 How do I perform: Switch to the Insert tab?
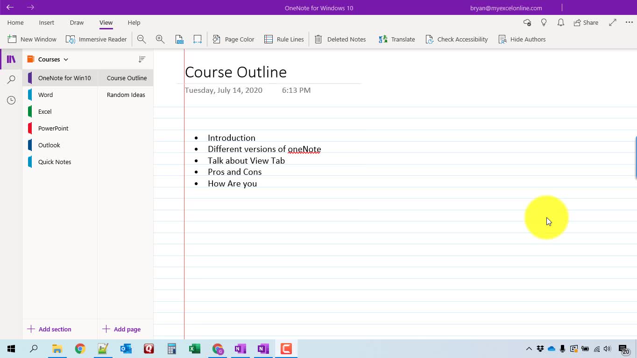click(47, 22)
